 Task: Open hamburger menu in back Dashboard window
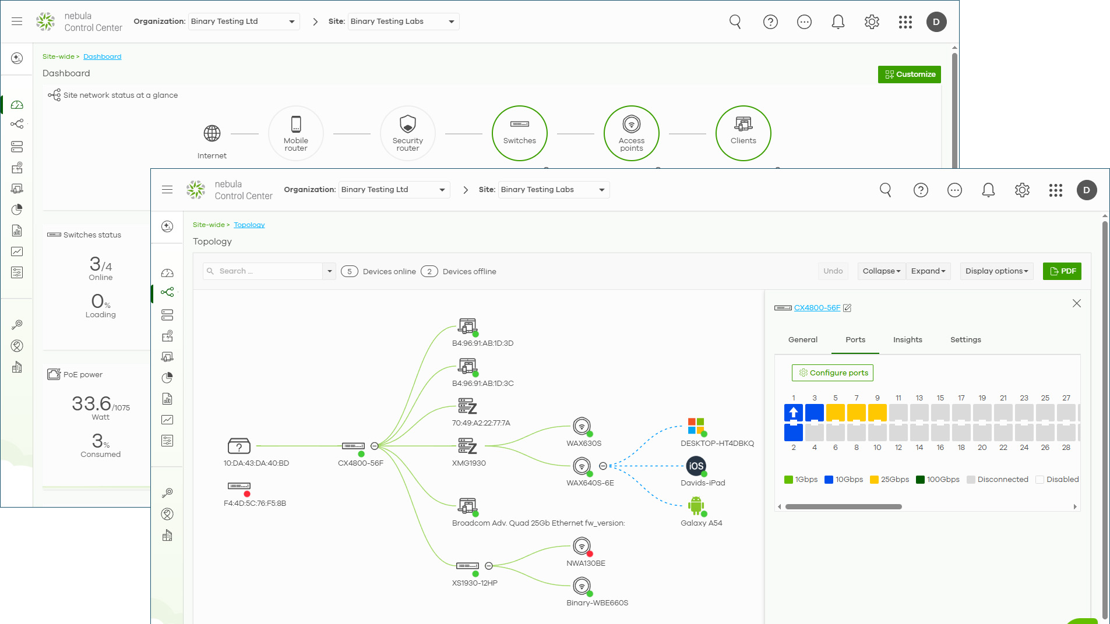tap(17, 22)
